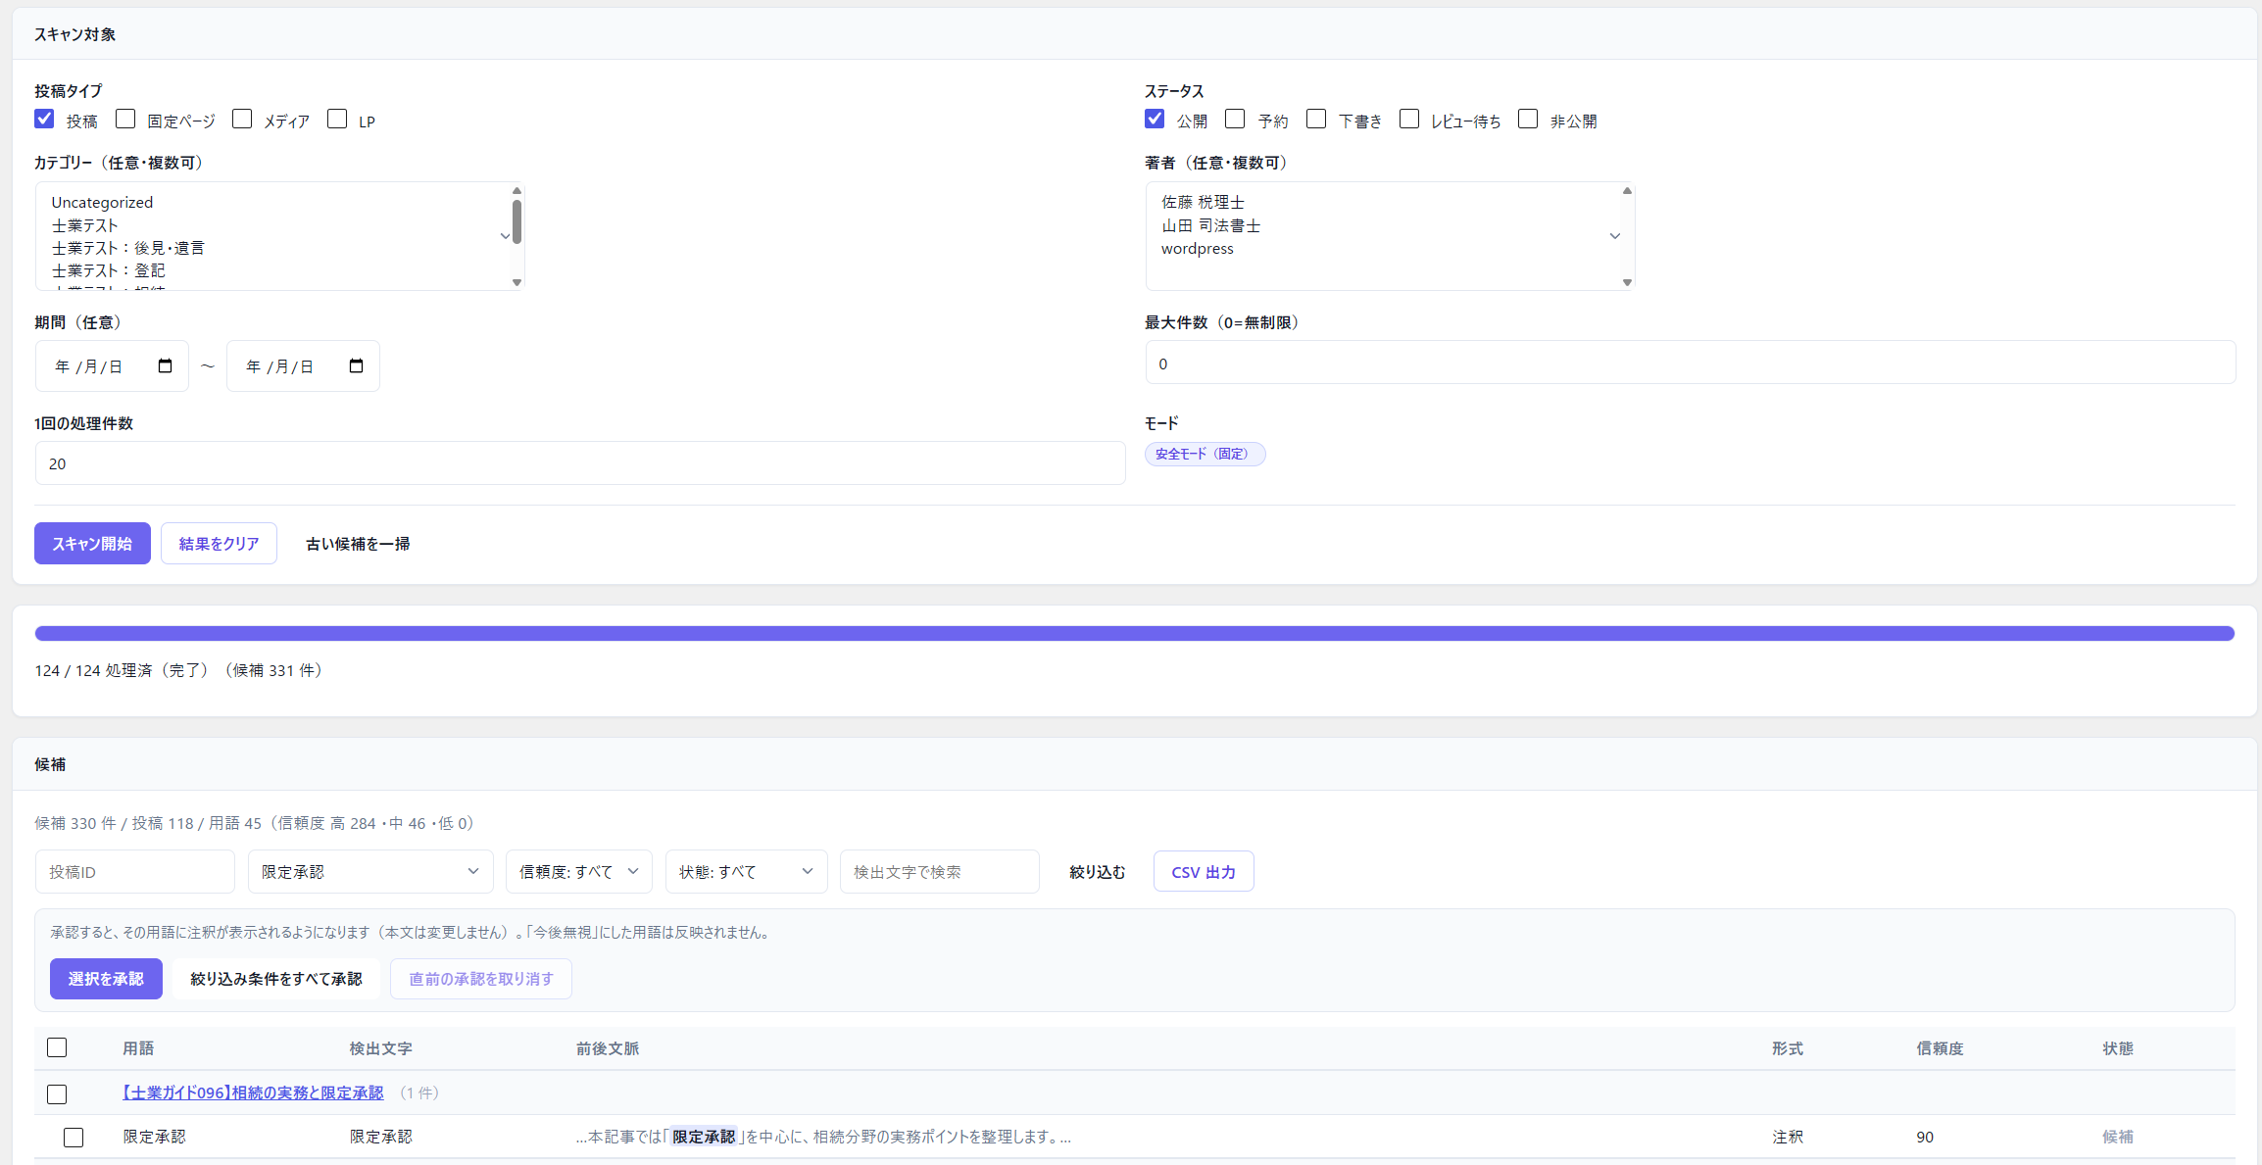2262x1165 pixels.
Task: Click 古い候補を一掃 button
Action: pyautogui.click(x=358, y=544)
